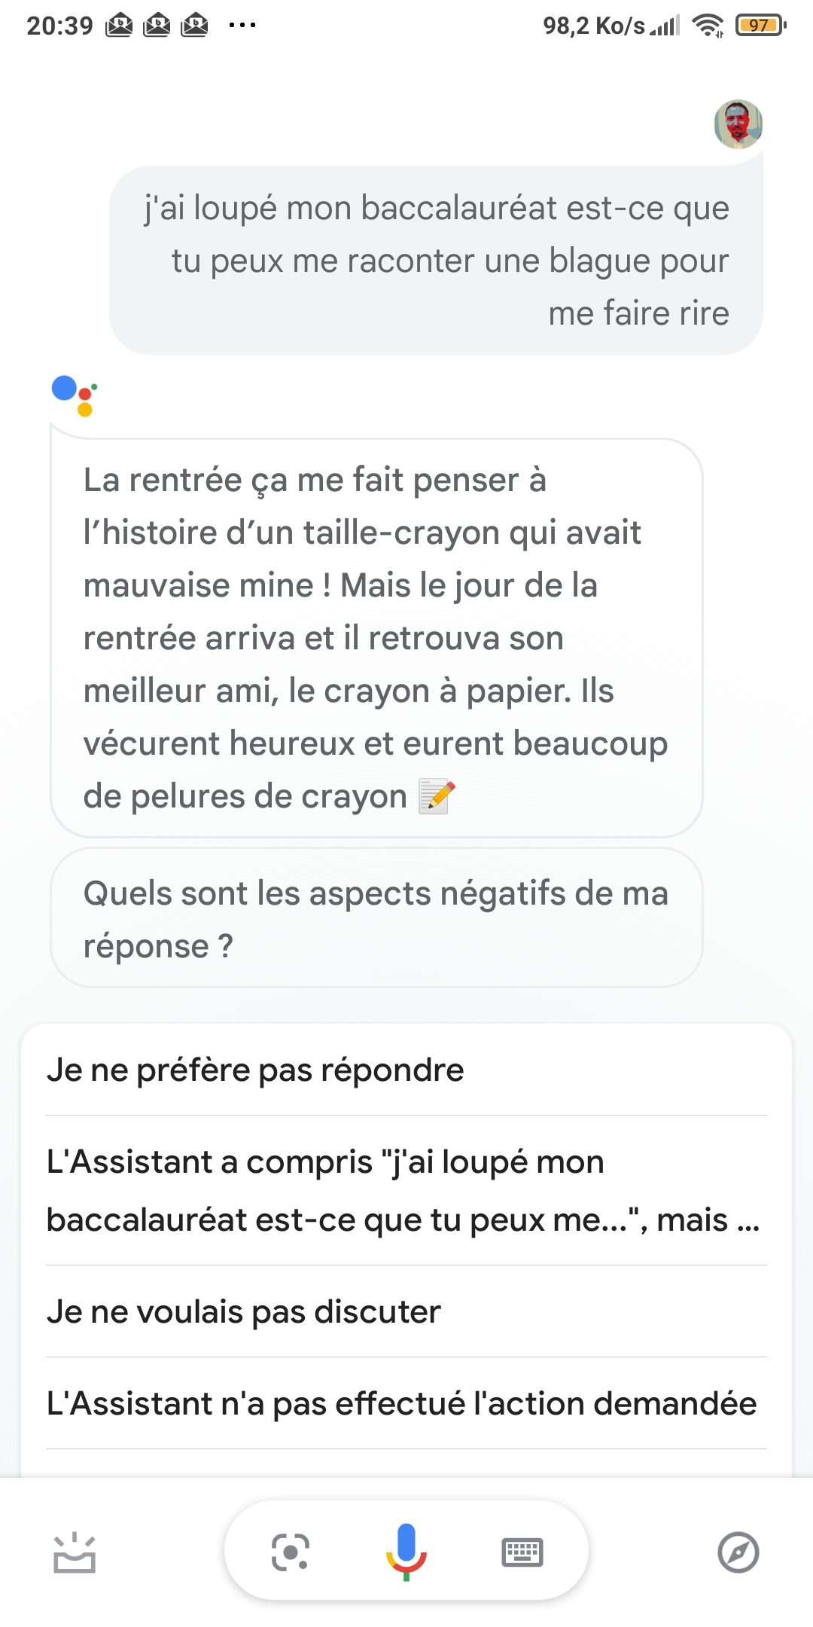Viewport: 813px width, 1627px height.
Task: Tap the mobile signal strength icon
Action: pos(665,26)
